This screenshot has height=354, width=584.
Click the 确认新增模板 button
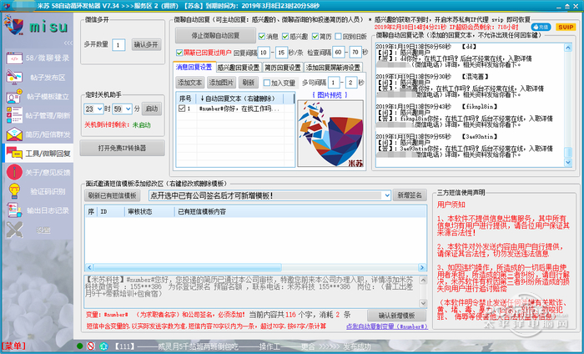pyautogui.click(x=396, y=316)
